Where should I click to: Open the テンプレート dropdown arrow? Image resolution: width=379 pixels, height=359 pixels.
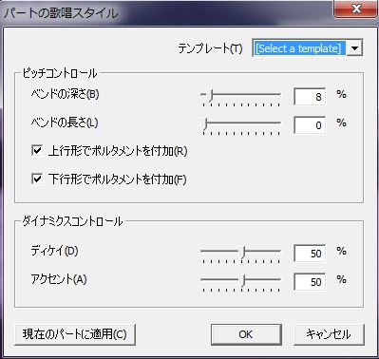(354, 48)
